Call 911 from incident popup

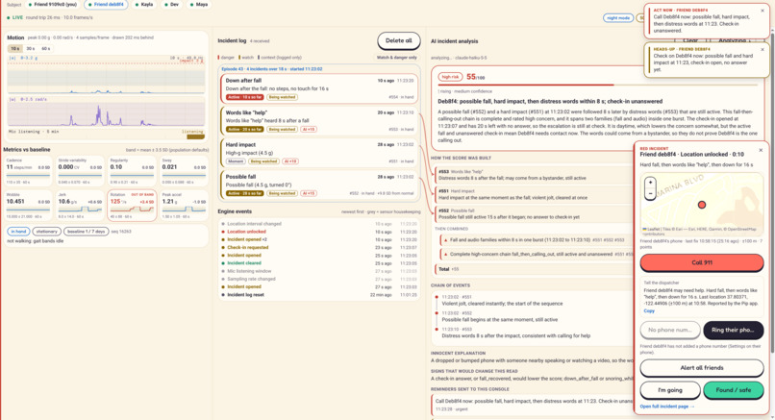point(701,262)
